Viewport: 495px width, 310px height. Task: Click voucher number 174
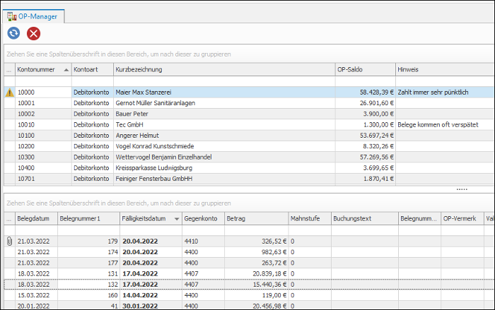(112, 252)
